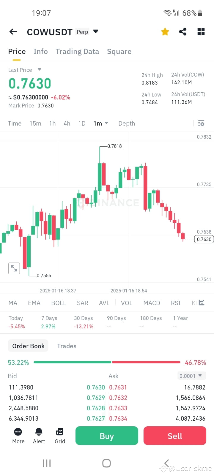Open the chart settings icon beside Depth
This screenshot has height=475, width=214.
click(x=201, y=123)
